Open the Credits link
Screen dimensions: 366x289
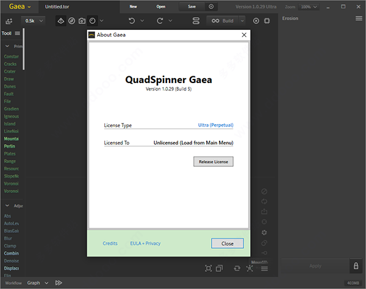110,243
